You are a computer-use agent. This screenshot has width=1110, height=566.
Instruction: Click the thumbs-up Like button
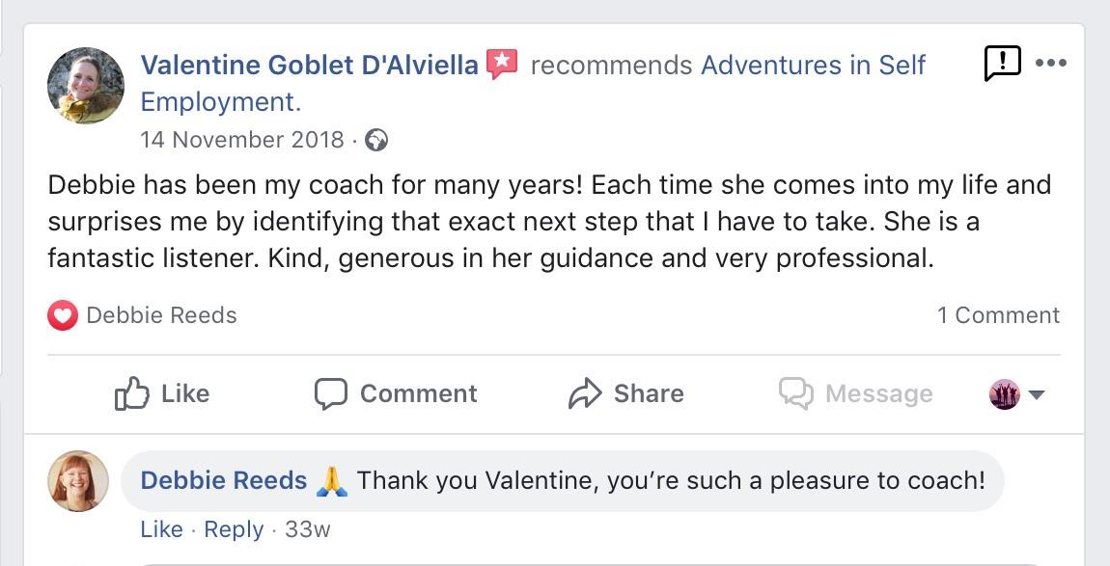[x=161, y=393]
